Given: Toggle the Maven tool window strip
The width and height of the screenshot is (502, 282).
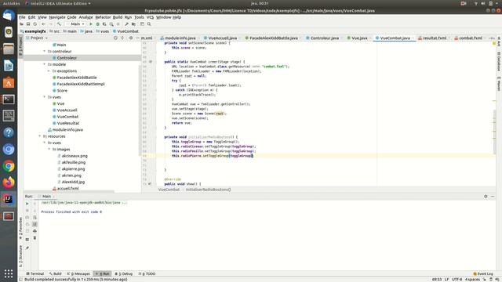Looking at the screenshot, I should click(499, 84).
